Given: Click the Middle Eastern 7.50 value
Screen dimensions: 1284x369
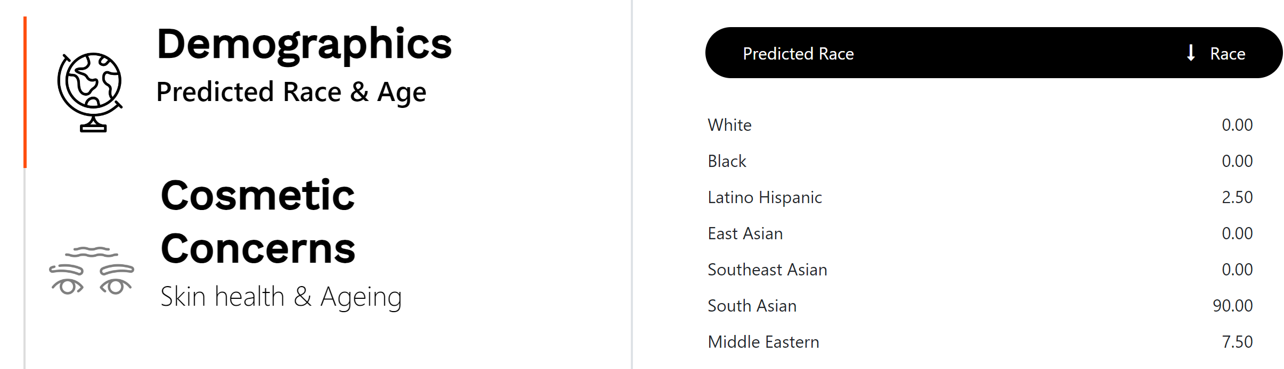Looking at the screenshot, I should 1237,342.
